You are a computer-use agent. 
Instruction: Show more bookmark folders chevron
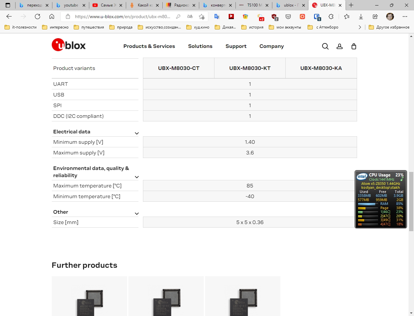pos(360,27)
